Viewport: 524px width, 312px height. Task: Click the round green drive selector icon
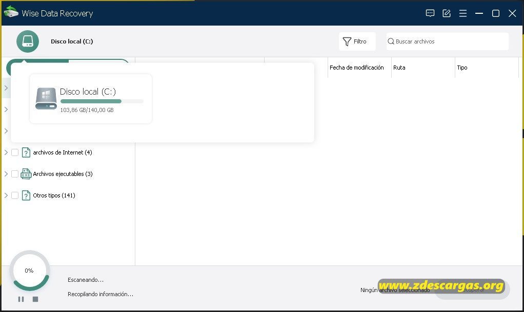[28, 41]
